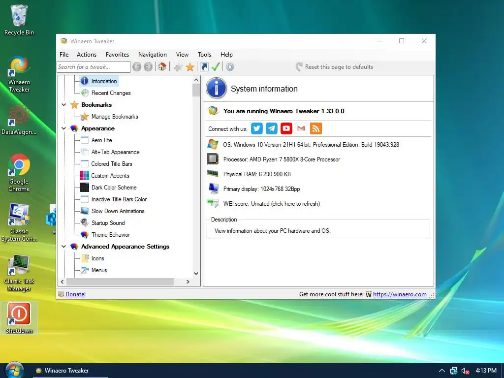Click the green checkmark apply icon
504x378 pixels.
pyautogui.click(x=216, y=67)
